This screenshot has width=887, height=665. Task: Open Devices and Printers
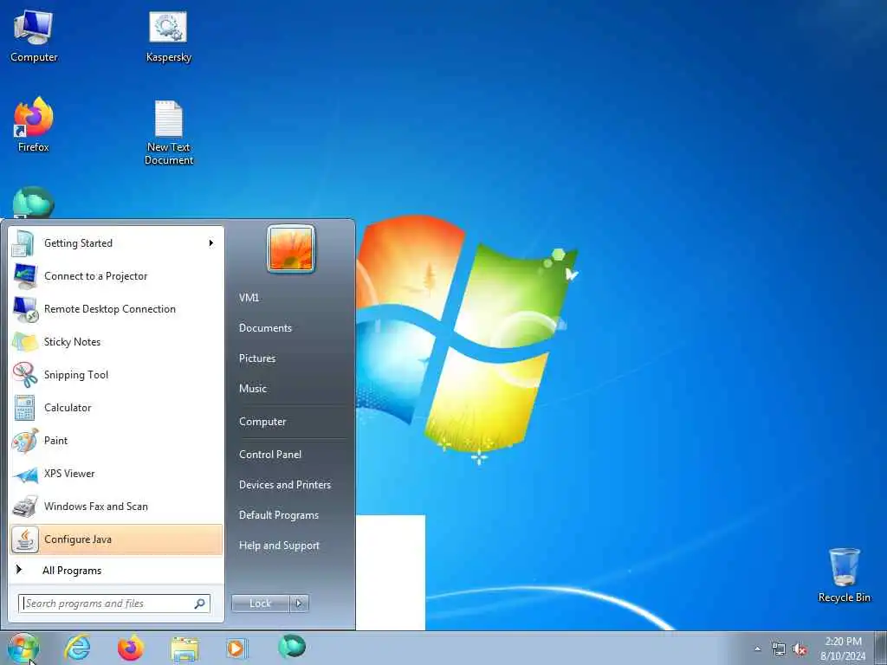(x=285, y=485)
